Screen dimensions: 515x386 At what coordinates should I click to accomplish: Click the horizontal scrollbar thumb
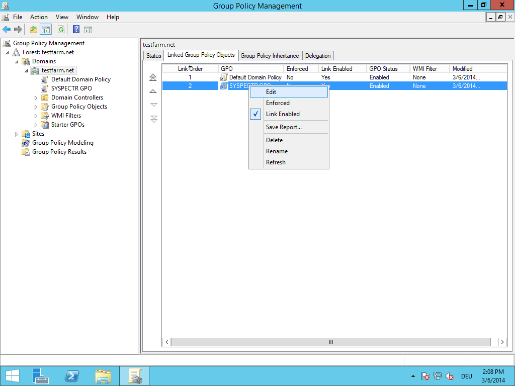pos(331,342)
